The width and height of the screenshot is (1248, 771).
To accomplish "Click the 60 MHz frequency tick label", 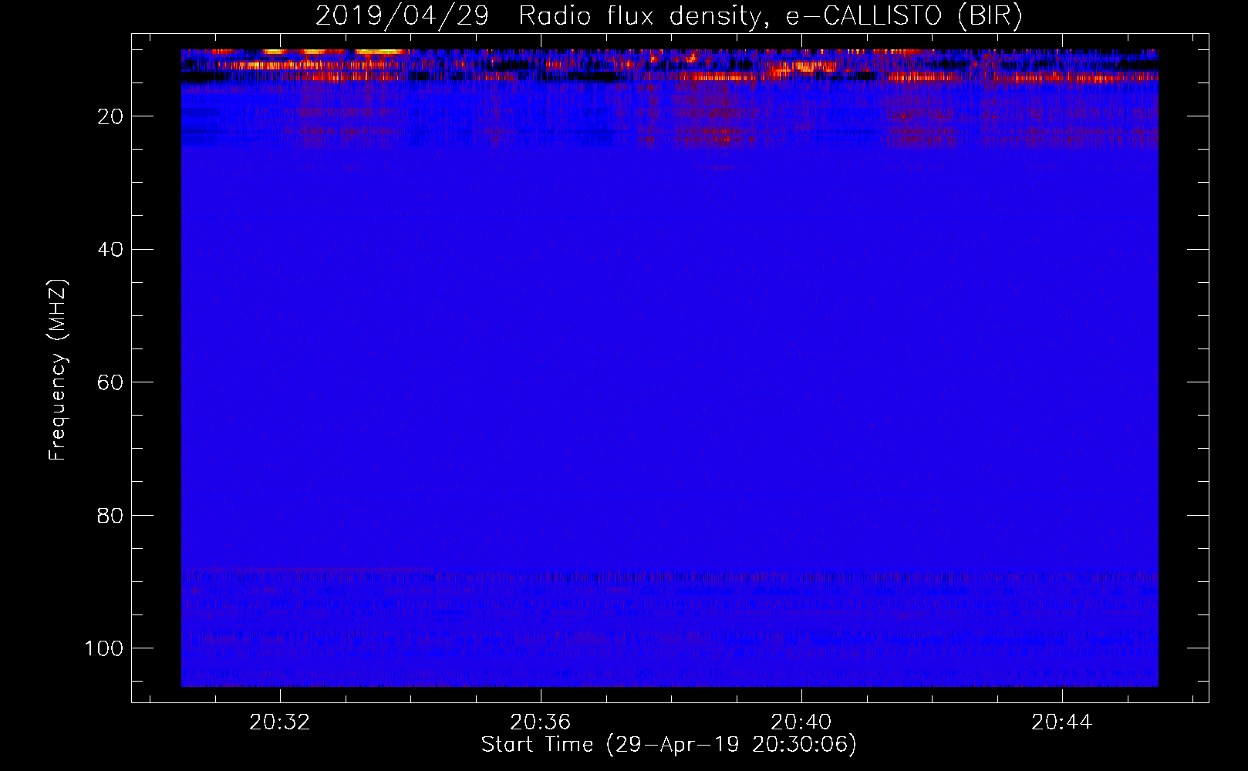I will (111, 382).
